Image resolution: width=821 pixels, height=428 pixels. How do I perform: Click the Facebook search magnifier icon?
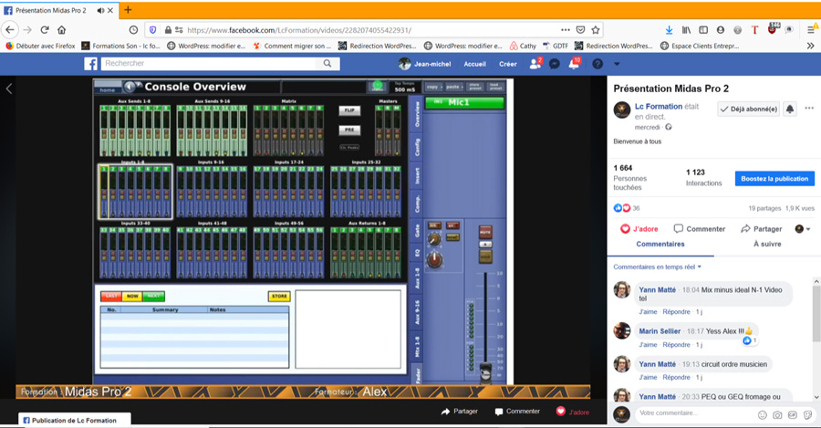click(x=327, y=63)
